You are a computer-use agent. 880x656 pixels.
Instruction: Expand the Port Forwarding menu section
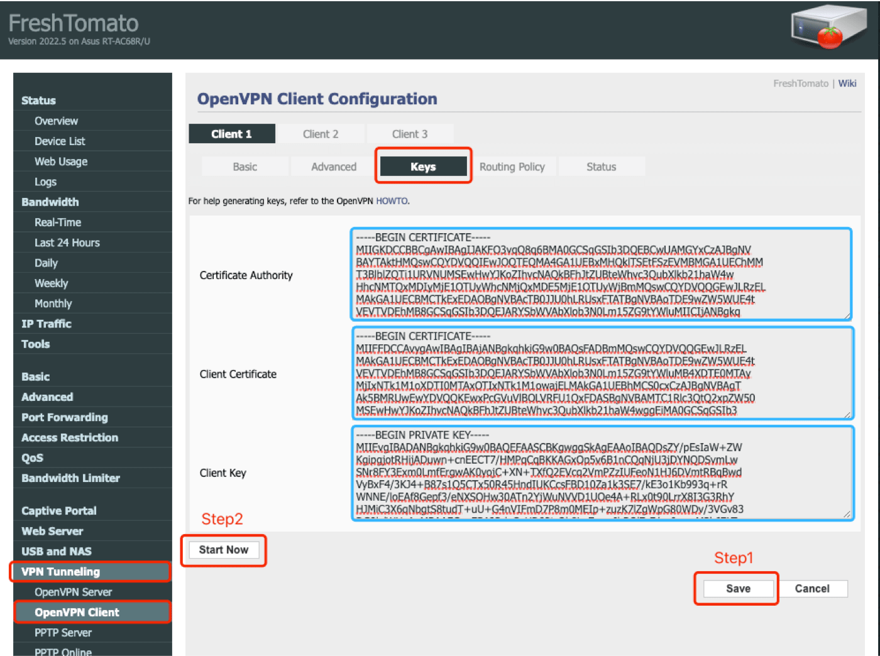65,417
